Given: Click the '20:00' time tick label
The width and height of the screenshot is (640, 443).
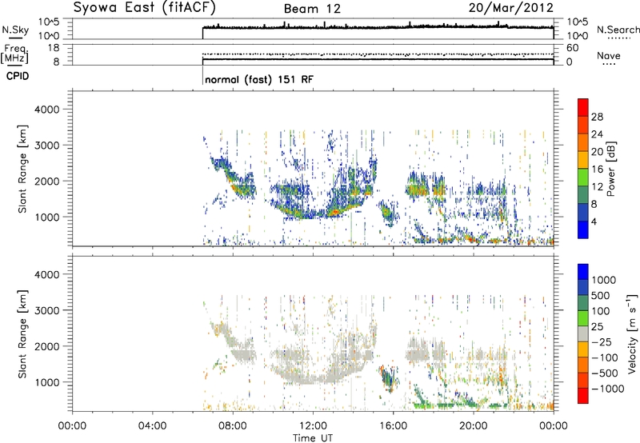Looking at the screenshot, I should pos(474,426).
